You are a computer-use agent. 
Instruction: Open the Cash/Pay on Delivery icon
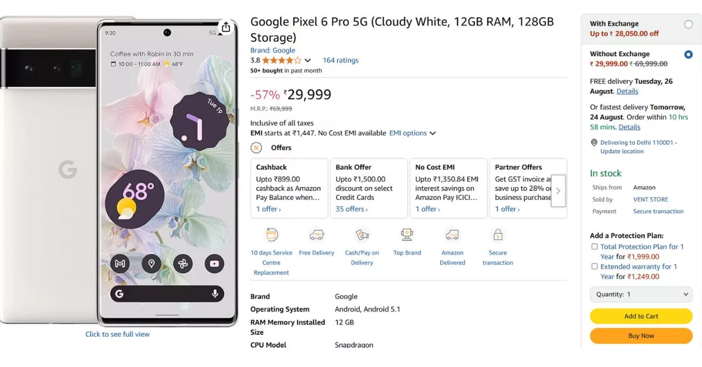click(362, 235)
